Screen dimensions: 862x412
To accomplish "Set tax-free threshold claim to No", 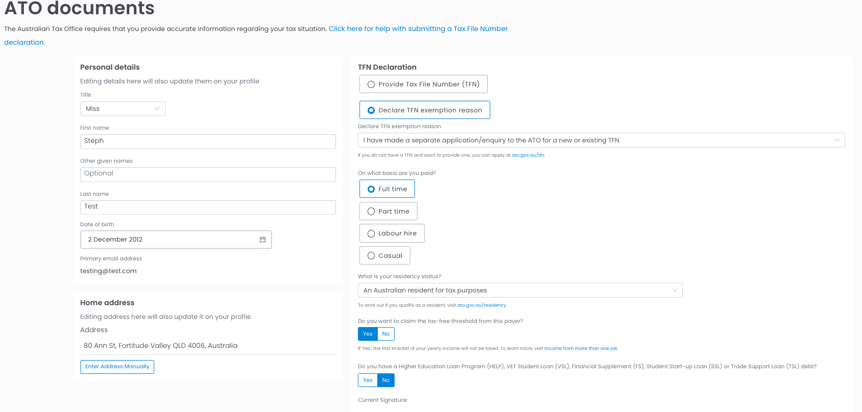I will coord(386,334).
